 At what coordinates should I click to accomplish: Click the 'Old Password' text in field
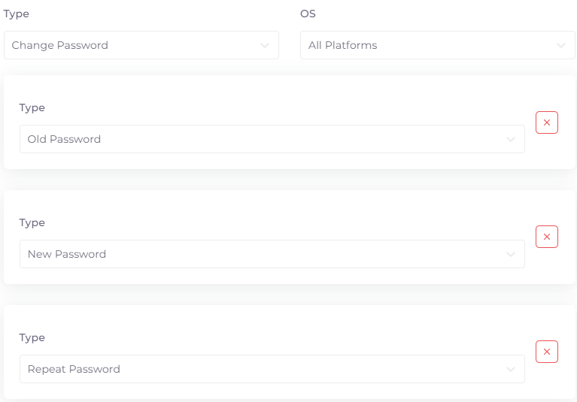[64, 139]
